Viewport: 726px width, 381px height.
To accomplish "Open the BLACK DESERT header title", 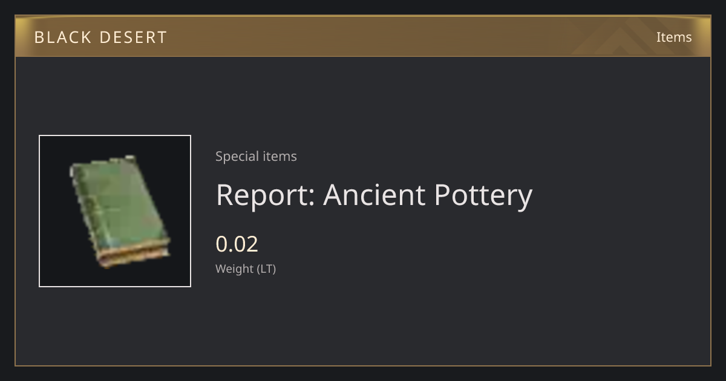I will pos(100,37).
